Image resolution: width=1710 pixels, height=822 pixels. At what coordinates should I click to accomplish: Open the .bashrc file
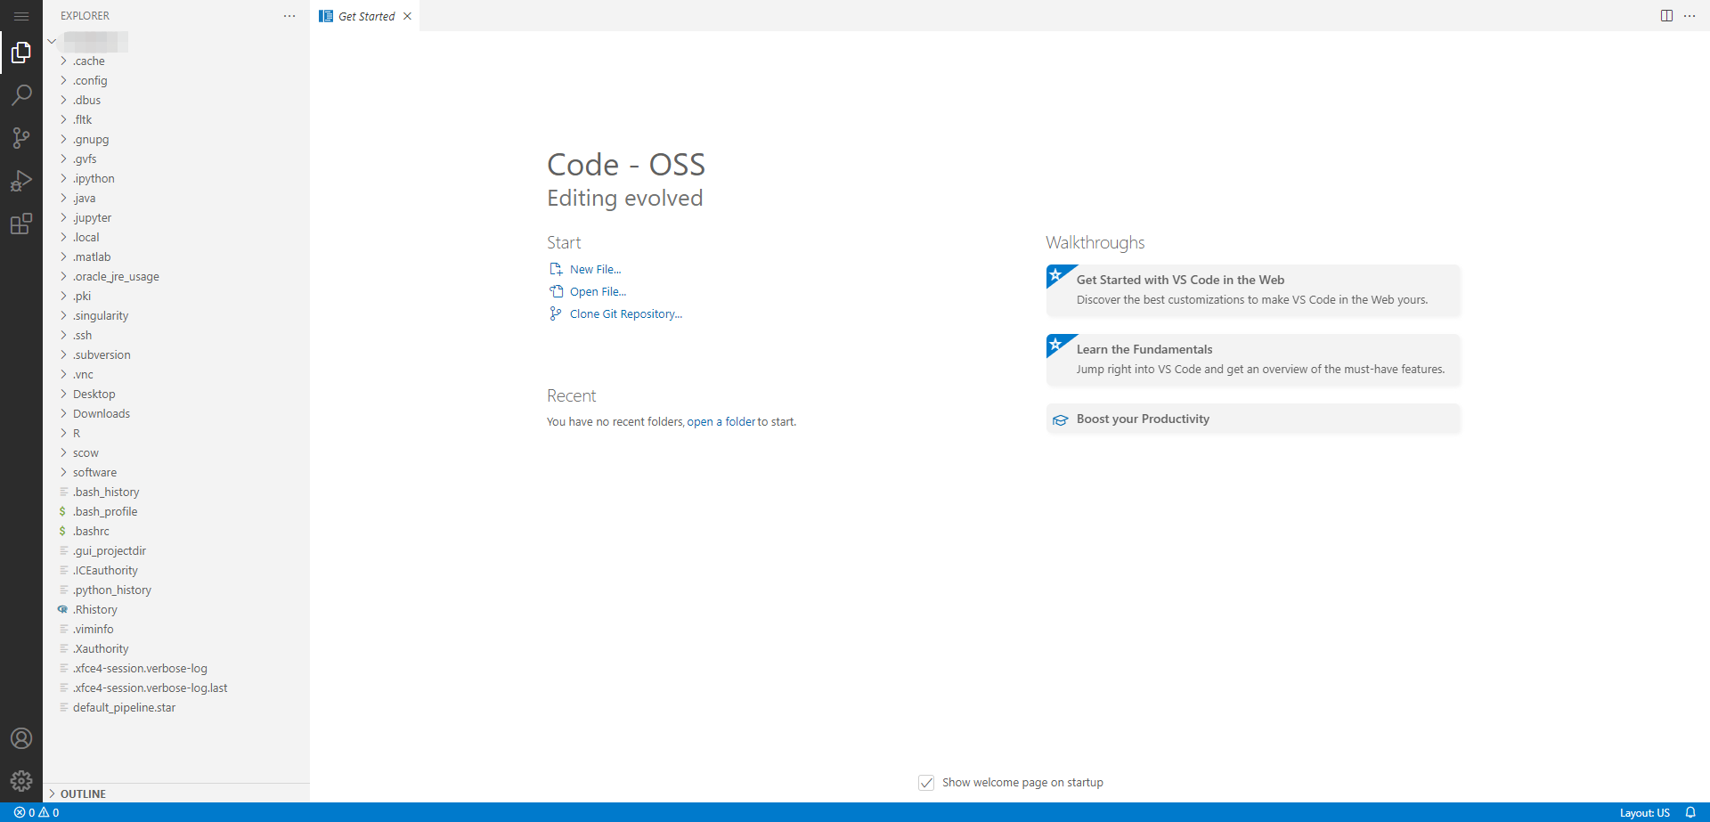(x=91, y=532)
